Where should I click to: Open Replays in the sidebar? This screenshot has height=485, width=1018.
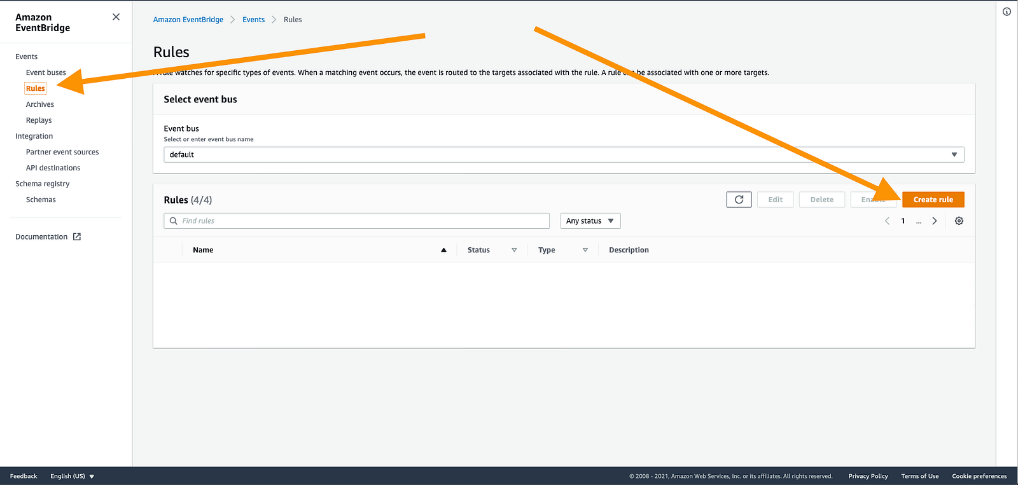pos(39,120)
